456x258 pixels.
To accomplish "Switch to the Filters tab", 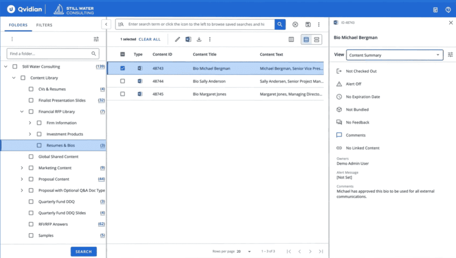I will (x=44, y=25).
